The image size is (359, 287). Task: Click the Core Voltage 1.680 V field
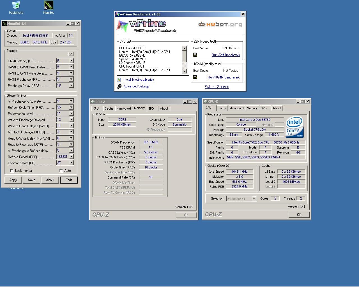coord(274,135)
